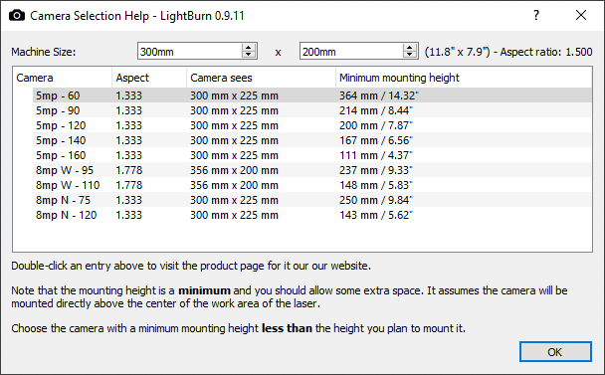Click the 200 mm / 7.87" height value

point(376,125)
